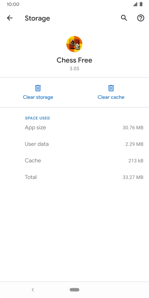
Task: Tap the Chess Free app icon
Action: [x=74, y=44]
